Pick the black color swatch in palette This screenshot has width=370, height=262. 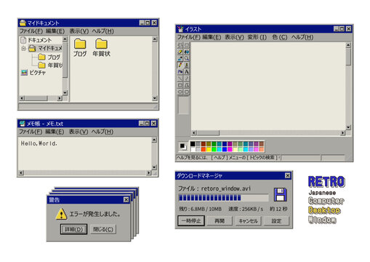(x=193, y=144)
